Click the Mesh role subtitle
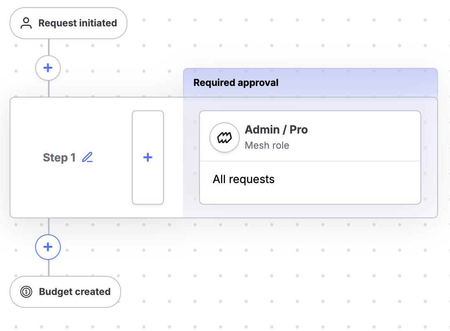Image resolution: width=450 pixels, height=331 pixels. (267, 146)
